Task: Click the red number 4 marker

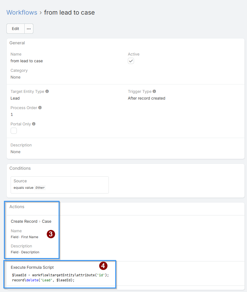Action: click(x=103, y=266)
